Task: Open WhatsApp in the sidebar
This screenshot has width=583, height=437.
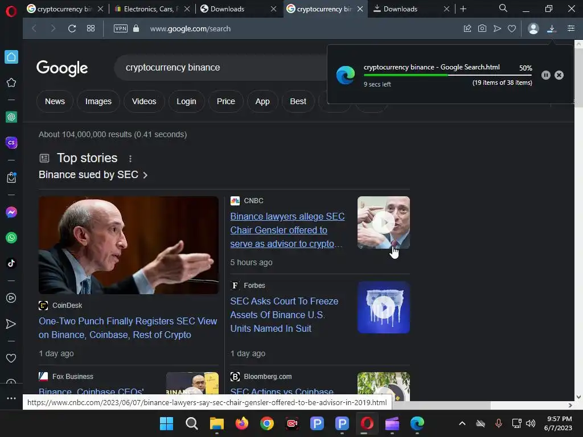Action: coord(11,237)
